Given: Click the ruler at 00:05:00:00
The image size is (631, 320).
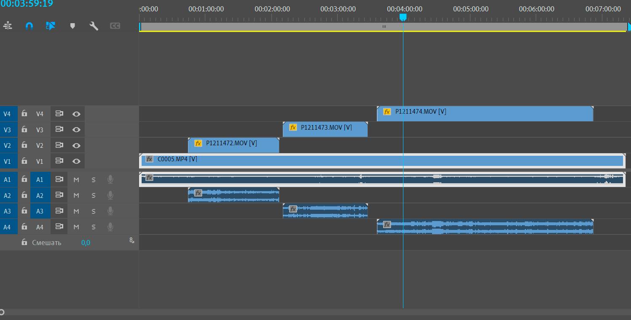Looking at the screenshot, I should coord(471,9).
